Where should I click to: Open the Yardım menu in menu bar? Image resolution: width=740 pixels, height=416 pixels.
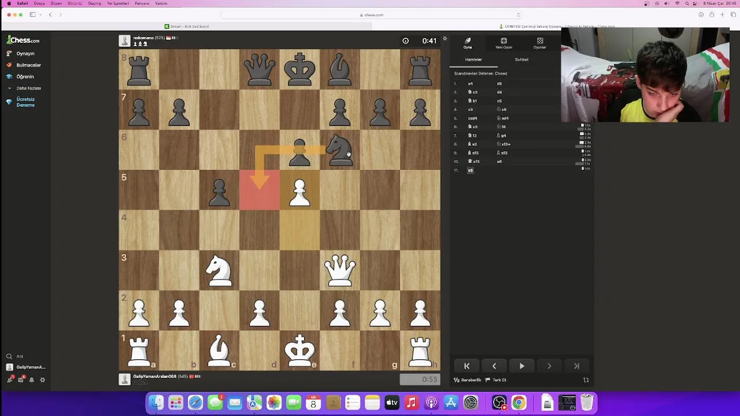(x=161, y=3)
